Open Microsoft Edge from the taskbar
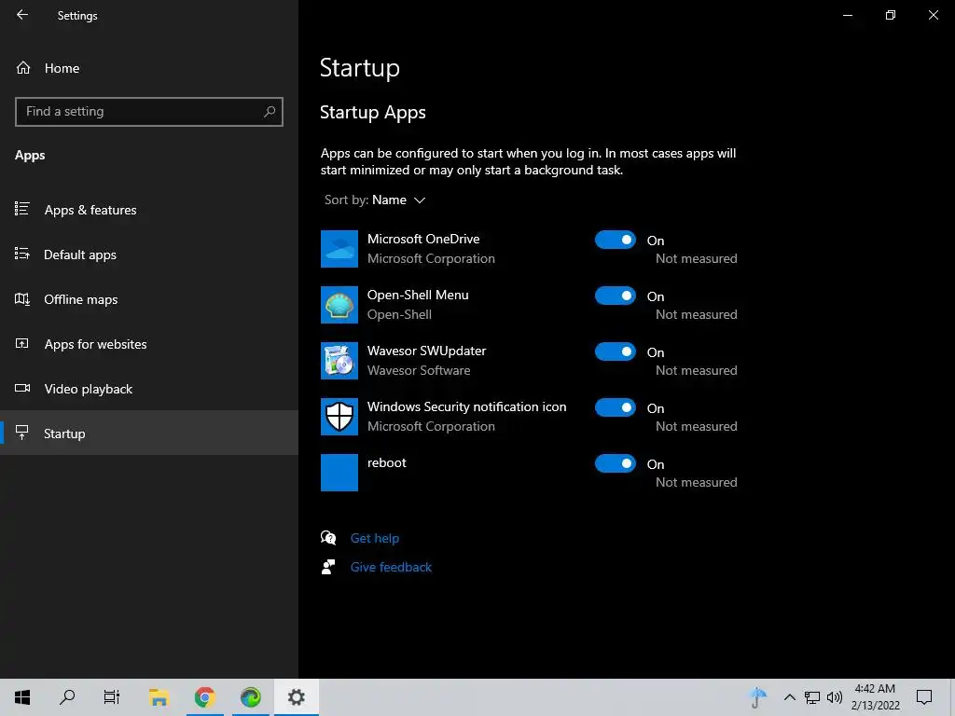Screen dimensions: 955x716 pos(250,697)
